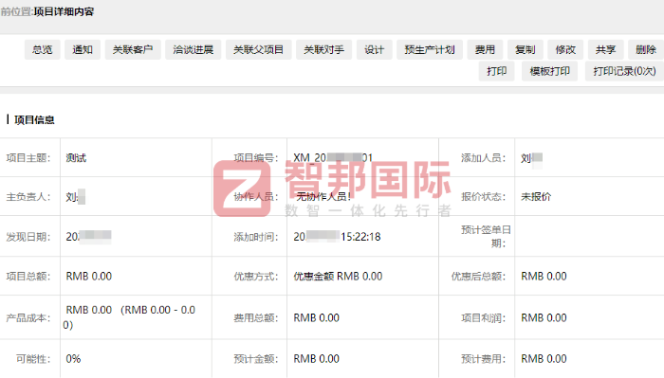Screen dimensions: 664x378
Task: Click the 关联对手 button
Action: [x=324, y=50]
